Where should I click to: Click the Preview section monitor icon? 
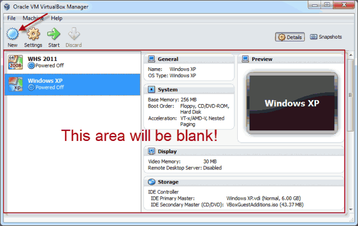[x=245, y=59]
